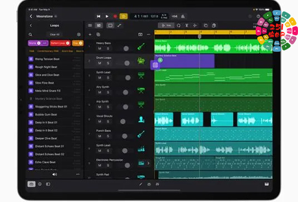The width and height of the screenshot is (298, 202).
Task: Select Boom Bap genre filter
Action: (67, 51)
